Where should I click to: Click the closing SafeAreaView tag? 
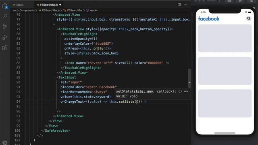(x=56, y=130)
